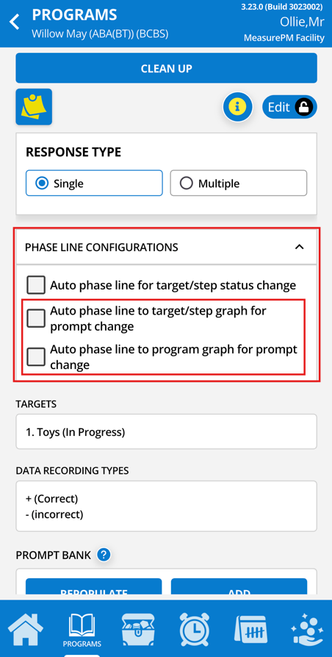Toggle the Edit lock button
Image resolution: width=332 pixels, height=657 pixels.
[x=289, y=108]
